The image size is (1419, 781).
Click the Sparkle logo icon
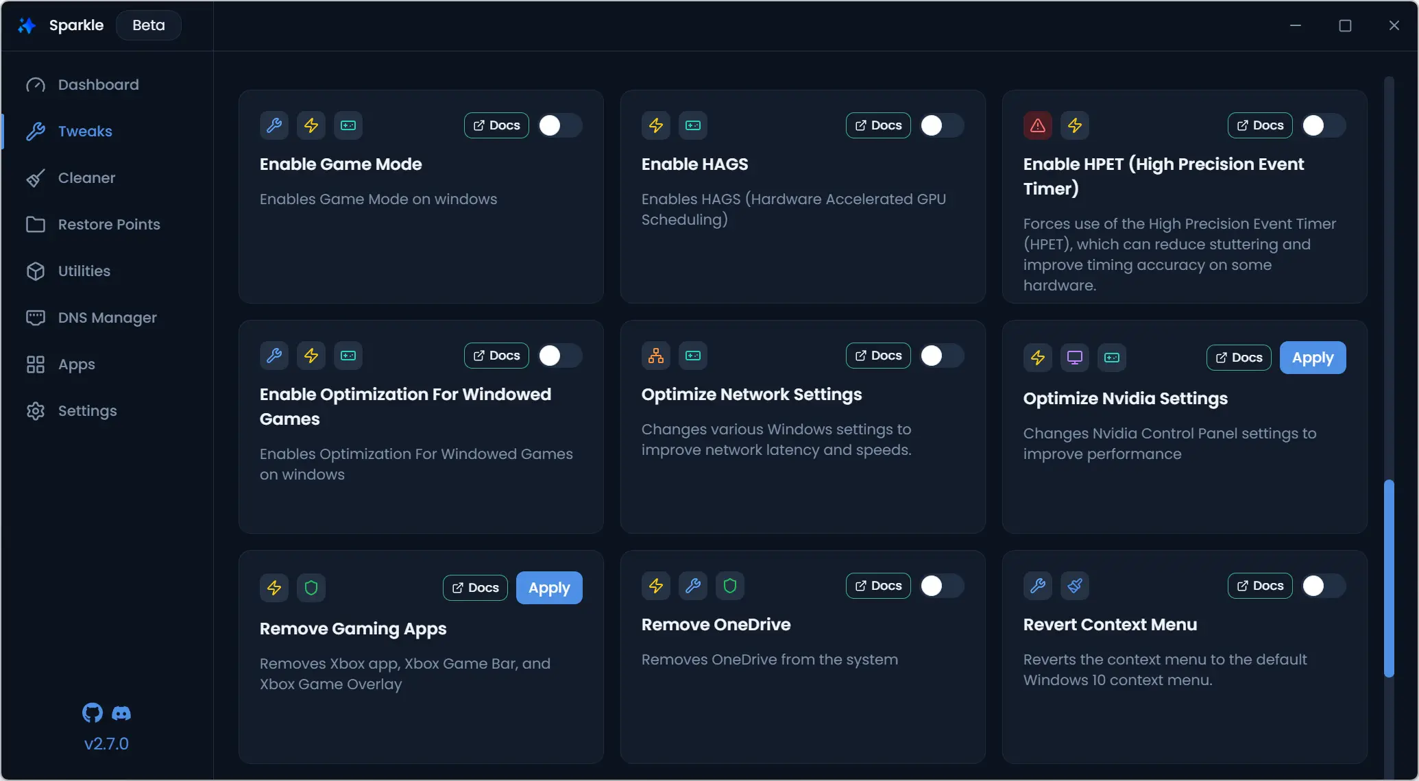(27, 25)
